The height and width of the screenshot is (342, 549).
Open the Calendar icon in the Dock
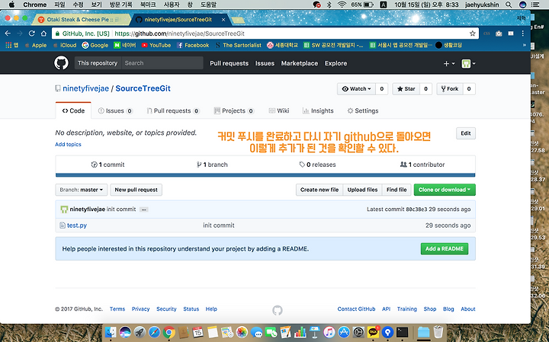(197, 332)
